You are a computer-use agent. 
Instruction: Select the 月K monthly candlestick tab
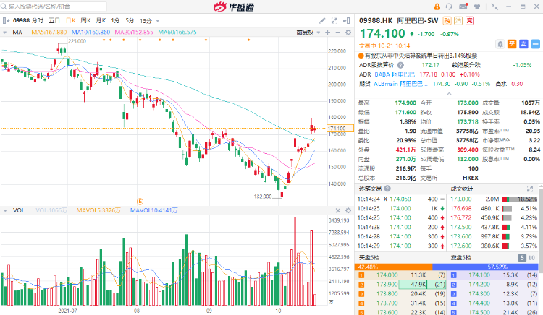click(x=101, y=21)
